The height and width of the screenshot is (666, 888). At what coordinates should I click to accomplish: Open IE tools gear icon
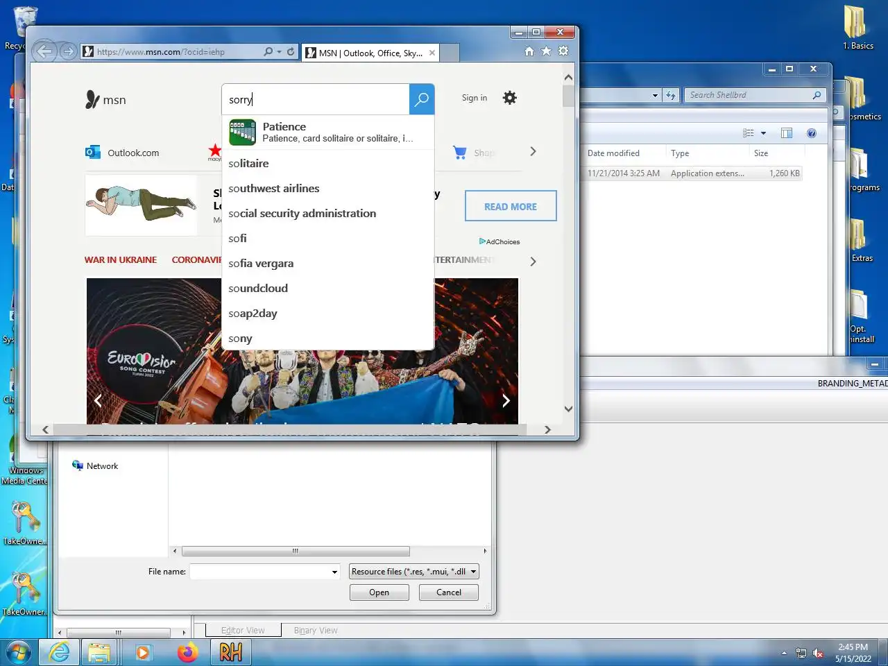[563, 51]
